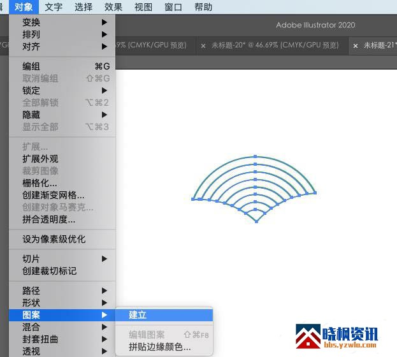Select 栅格化... menu item
The height and width of the screenshot is (357, 397).
pos(40,183)
